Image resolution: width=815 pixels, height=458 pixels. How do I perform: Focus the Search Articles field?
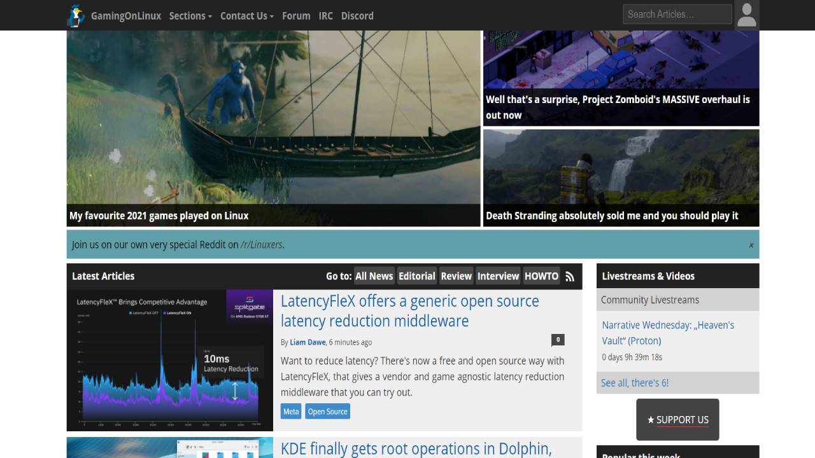tap(677, 14)
